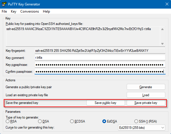Click the 'Key passphrase:' label

[17, 65]
